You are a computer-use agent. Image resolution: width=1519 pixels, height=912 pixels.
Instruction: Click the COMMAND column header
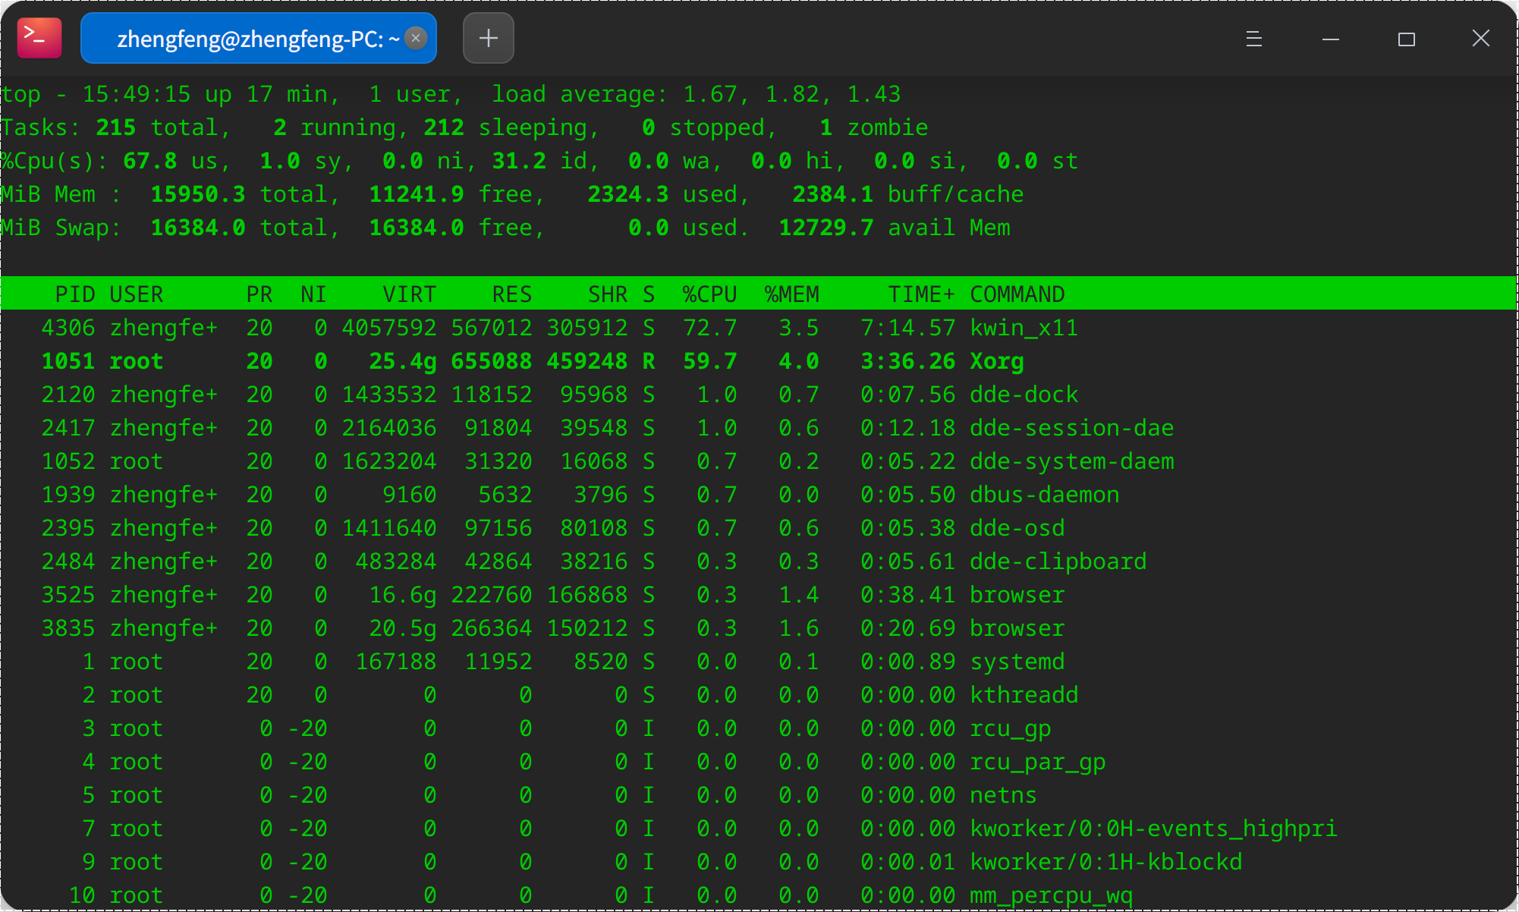click(x=1017, y=294)
